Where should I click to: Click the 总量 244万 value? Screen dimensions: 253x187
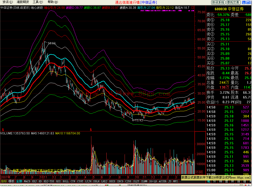224,83
